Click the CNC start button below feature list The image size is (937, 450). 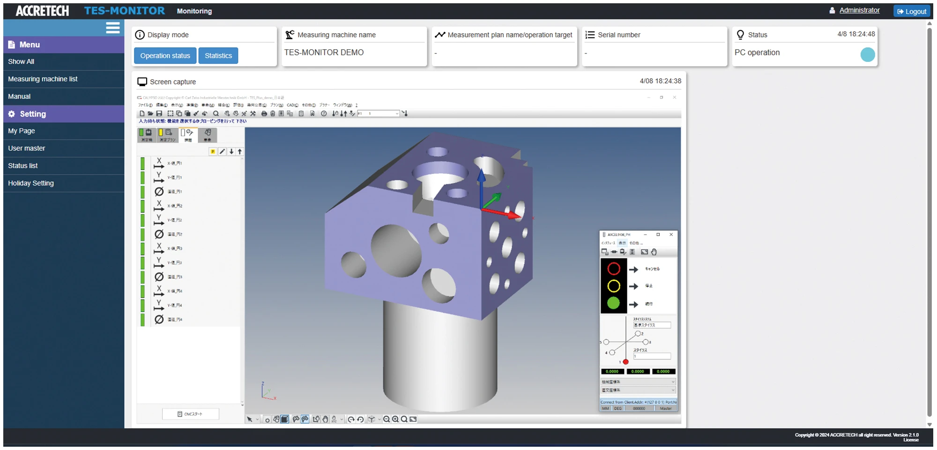point(190,414)
